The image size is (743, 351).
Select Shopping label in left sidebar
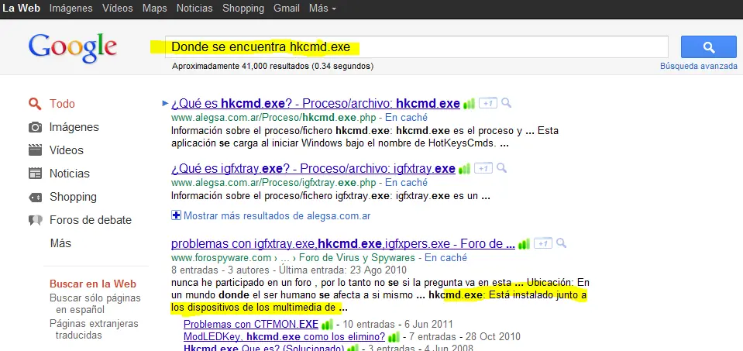point(73,197)
